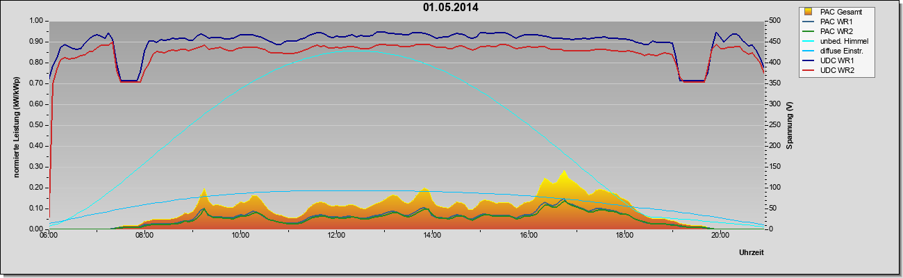Click the 1.00 value on power axis
The image size is (903, 278).
[x=37, y=21]
